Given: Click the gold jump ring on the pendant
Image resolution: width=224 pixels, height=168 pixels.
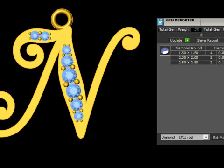Looking at the screenshot, I should 62,19.
